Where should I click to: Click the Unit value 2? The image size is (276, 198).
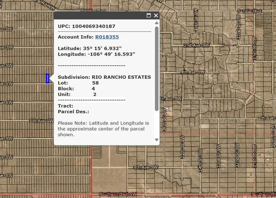(95, 95)
